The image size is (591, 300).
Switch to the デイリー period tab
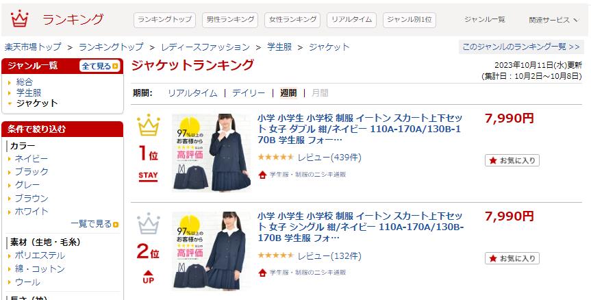pyautogui.click(x=249, y=93)
